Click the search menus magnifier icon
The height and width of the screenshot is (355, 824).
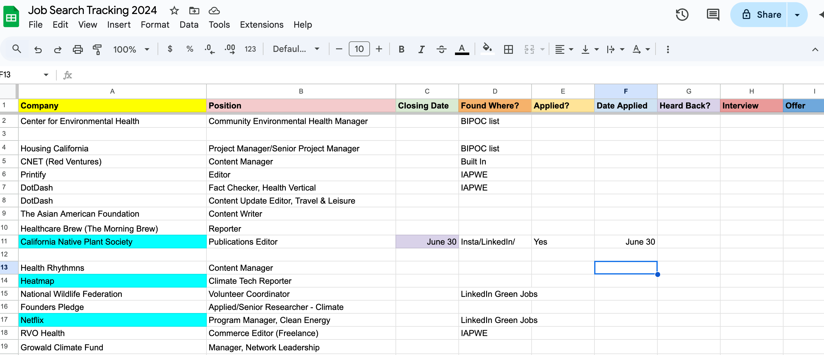coord(17,49)
